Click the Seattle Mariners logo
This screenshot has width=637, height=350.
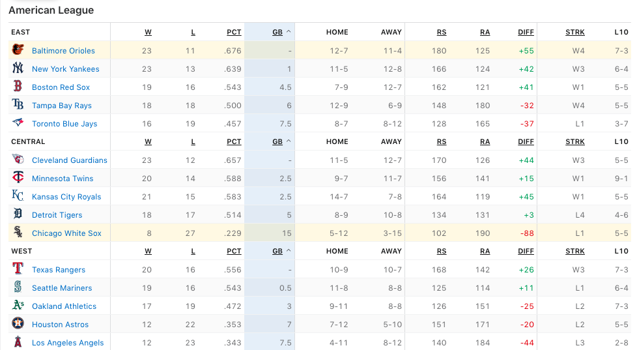[x=18, y=287]
